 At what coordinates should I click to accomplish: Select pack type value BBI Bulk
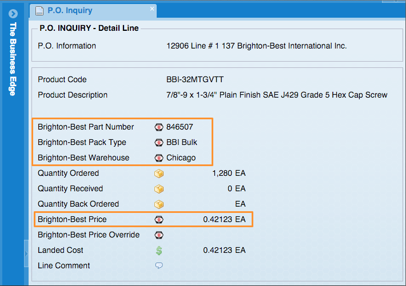point(181,142)
